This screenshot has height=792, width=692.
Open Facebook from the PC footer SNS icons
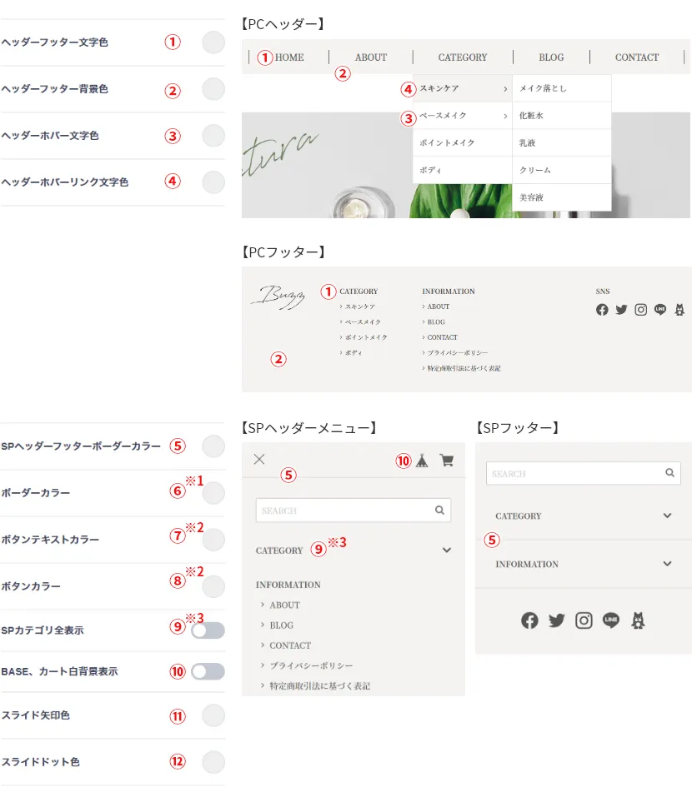point(602,310)
